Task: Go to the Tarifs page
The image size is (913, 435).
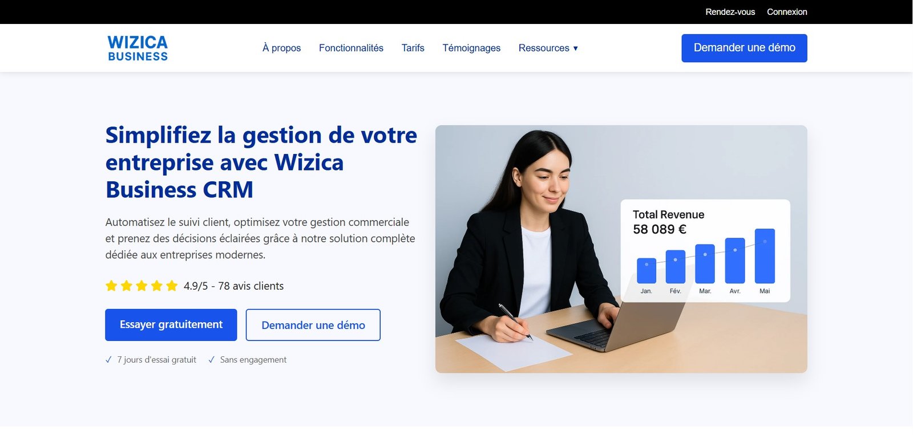Action: coord(413,48)
